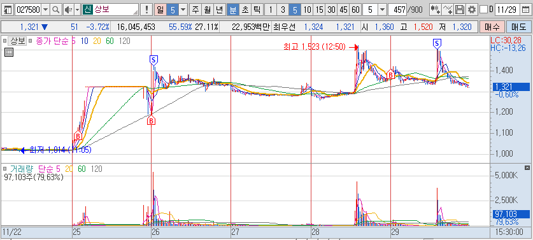The height and width of the screenshot is (240, 533).
Task: Click the current price tag 1,321 on axis
Action: pos(511,87)
